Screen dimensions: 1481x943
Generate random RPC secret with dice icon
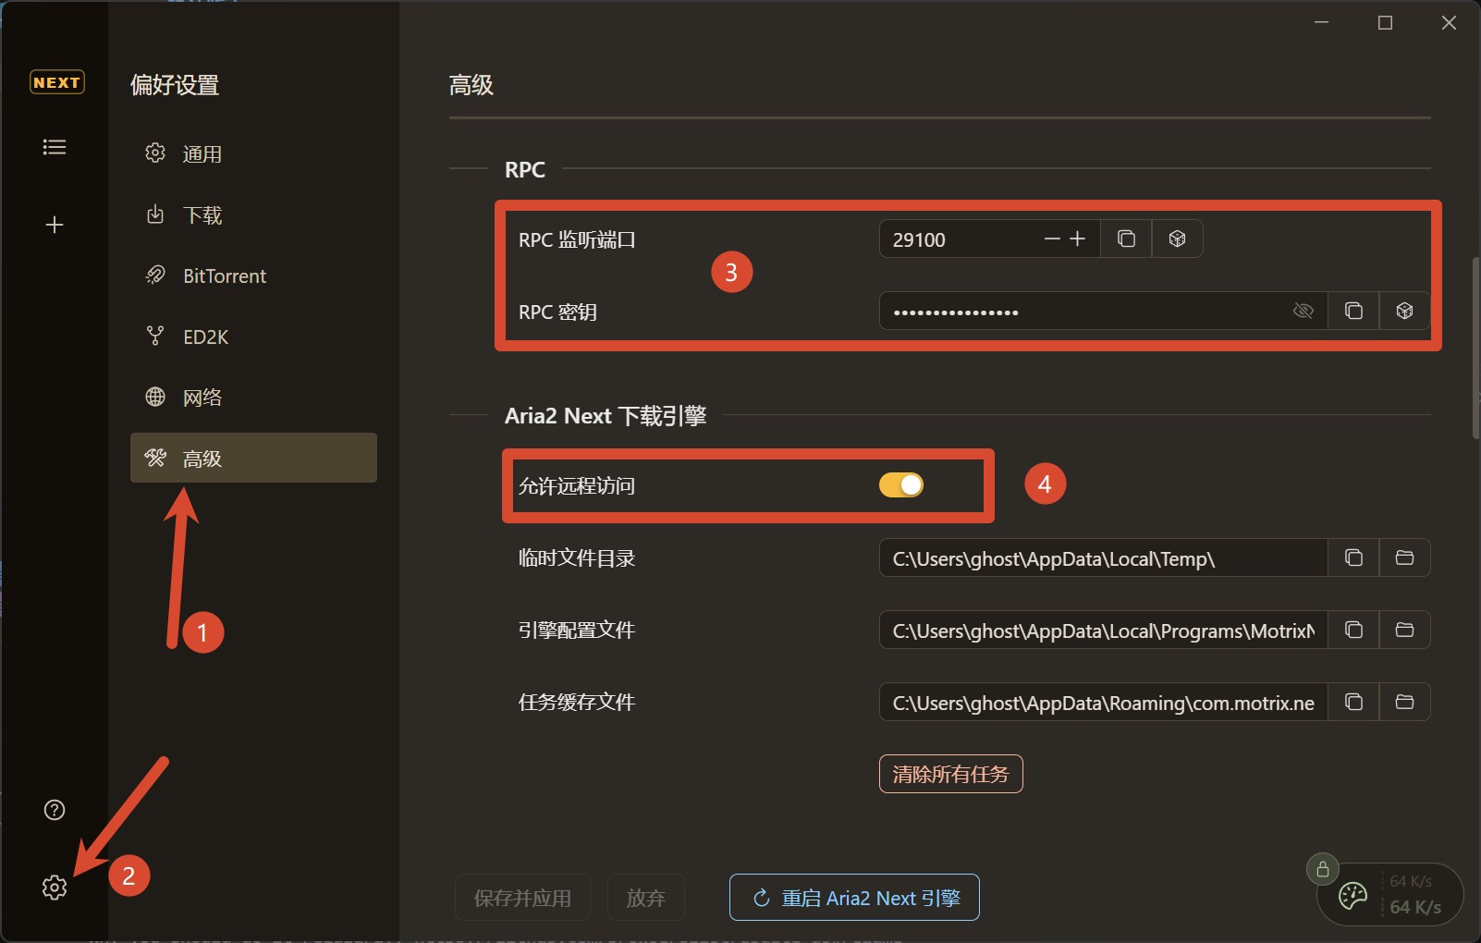click(1404, 311)
